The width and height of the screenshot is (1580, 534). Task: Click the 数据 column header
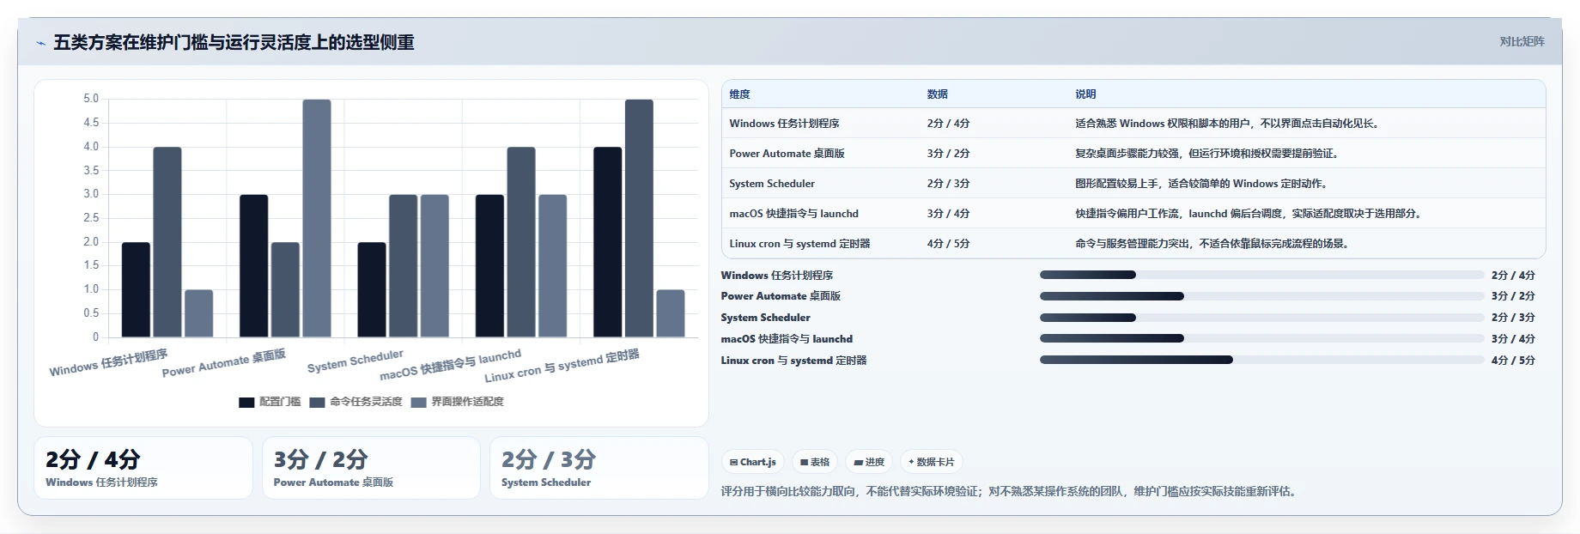point(938,94)
